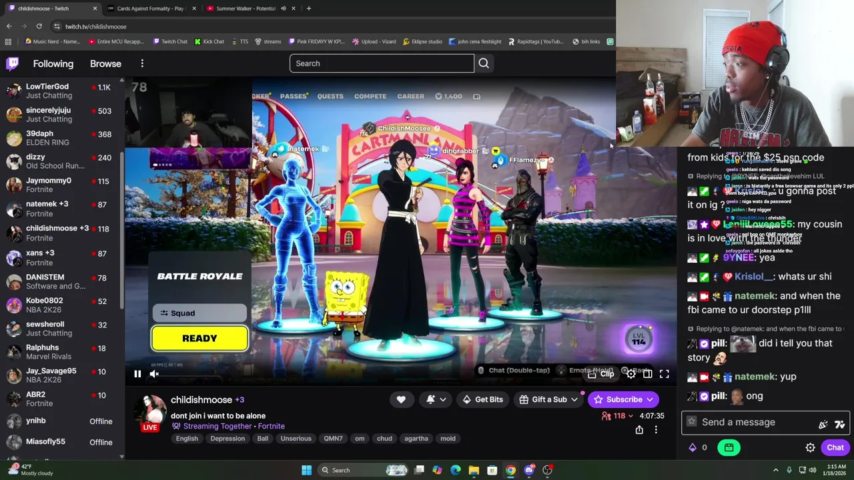Click the sidebar scrollbar
Screen dimensions: 854x480
click(121, 230)
